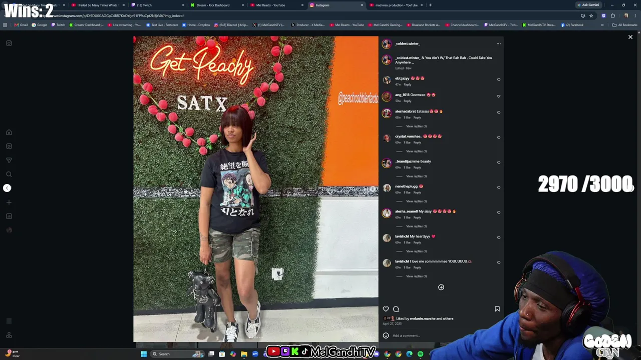The image size is (641, 360).
Task: Open a new browser tab
Action: 431,5
